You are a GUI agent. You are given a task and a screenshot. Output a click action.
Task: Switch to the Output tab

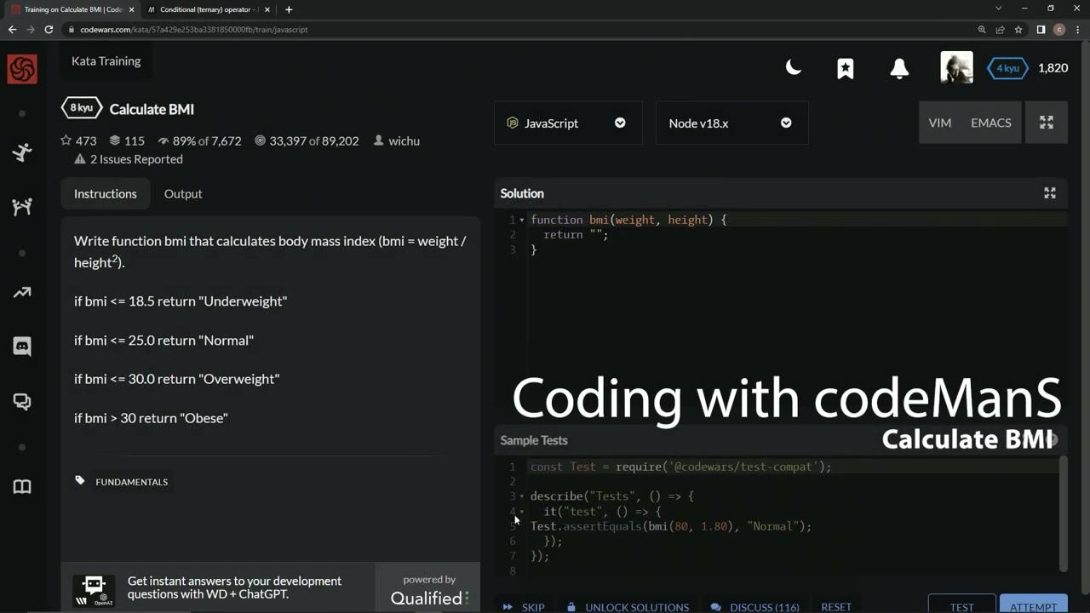pos(183,194)
